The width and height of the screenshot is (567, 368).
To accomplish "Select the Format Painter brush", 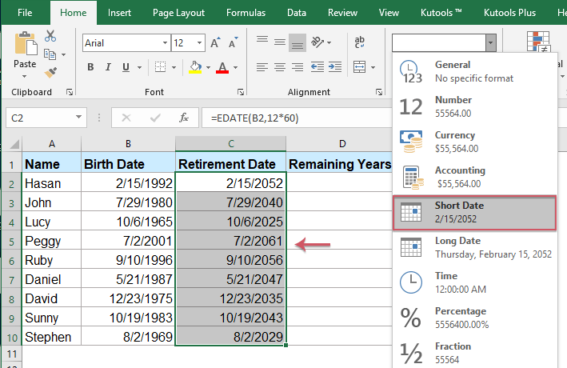I will [50, 73].
